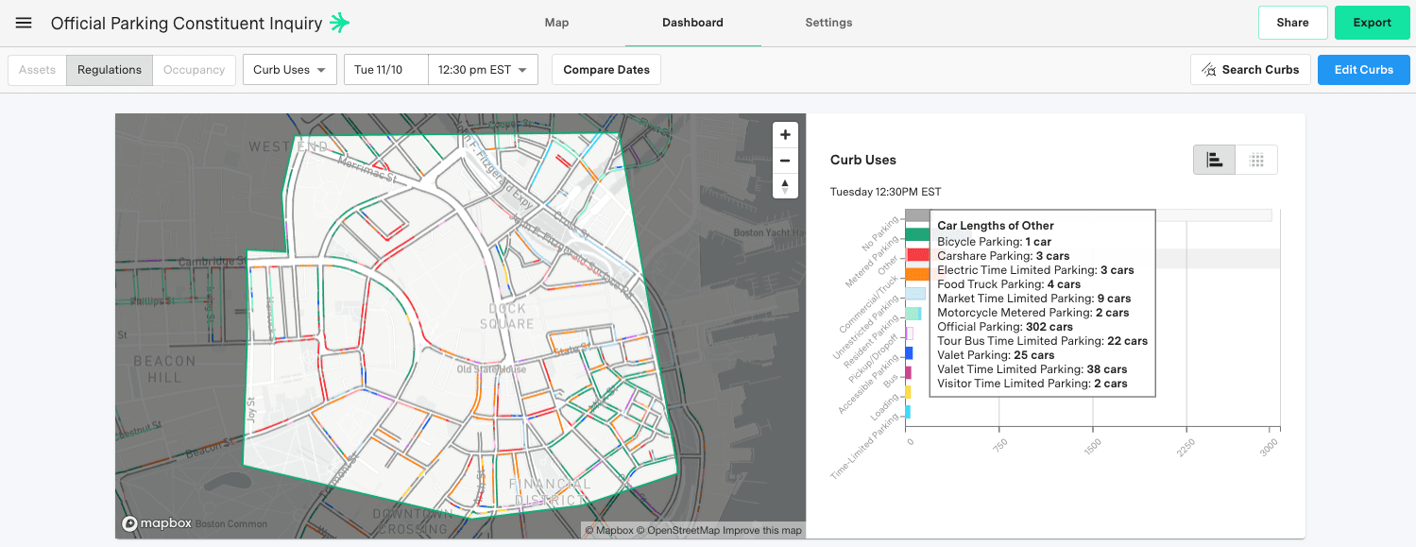Click Electric Time Limited Parking: 3 cars
The image size is (1416, 547).
pyautogui.click(x=1035, y=270)
